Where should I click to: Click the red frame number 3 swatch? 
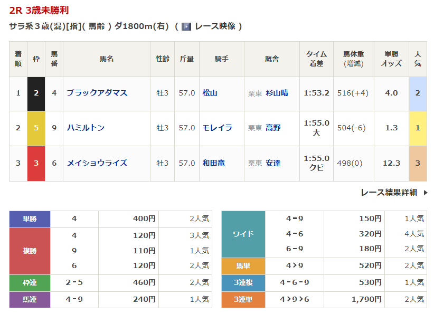tap(36, 163)
